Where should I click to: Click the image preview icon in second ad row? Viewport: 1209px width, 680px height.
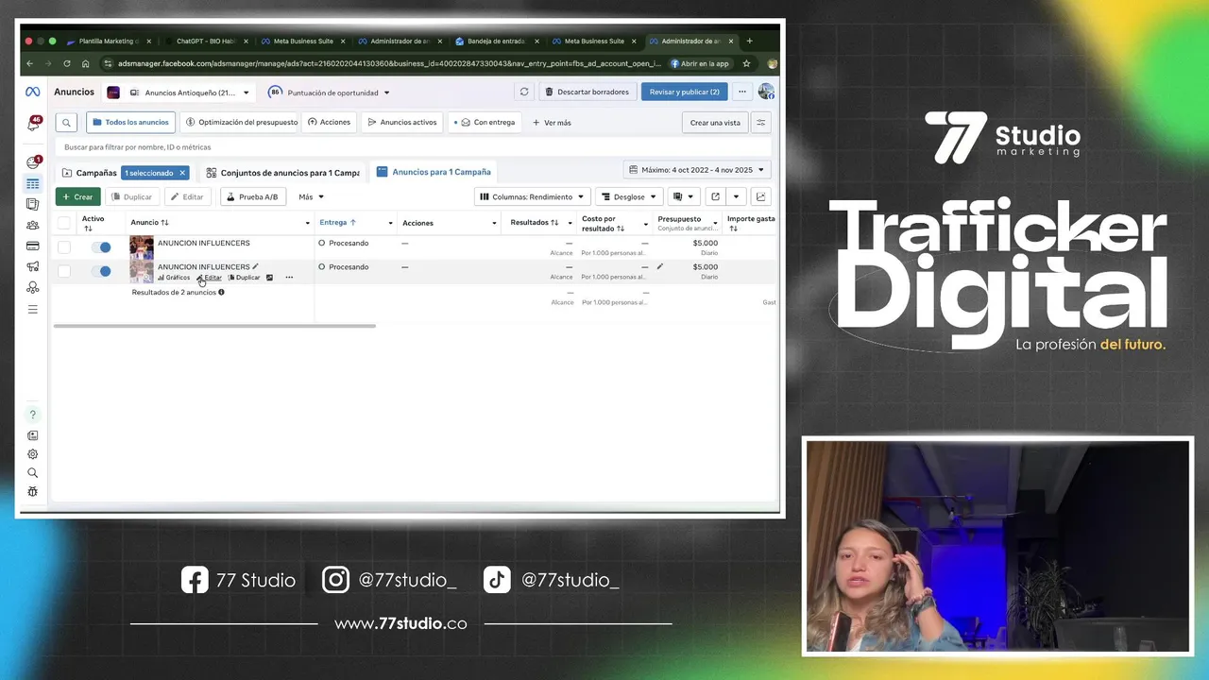pos(269,278)
